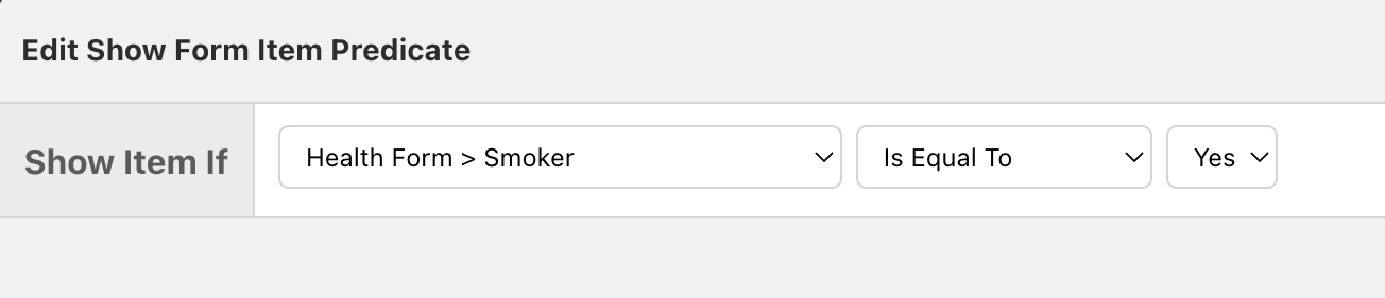Click the Edit Show Form Item Predicate title
Image resolution: width=1385 pixels, height=298 pixels.
(x=246, y=50)
